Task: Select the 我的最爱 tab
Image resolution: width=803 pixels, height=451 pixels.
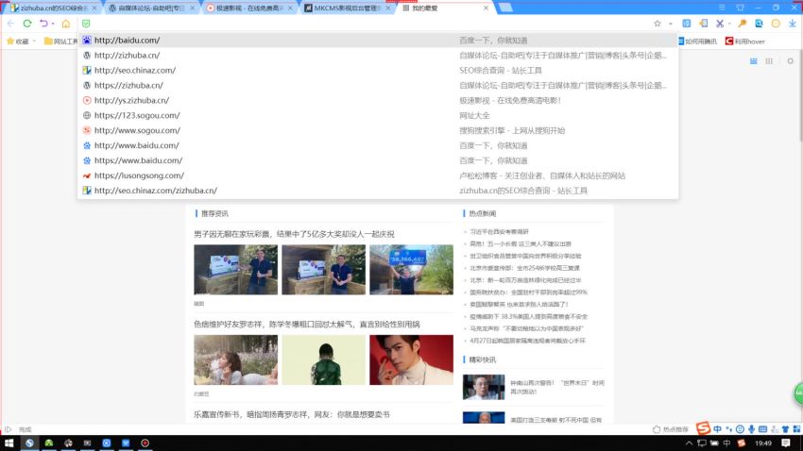Action: pyautogui.click(x=445, y=8)
